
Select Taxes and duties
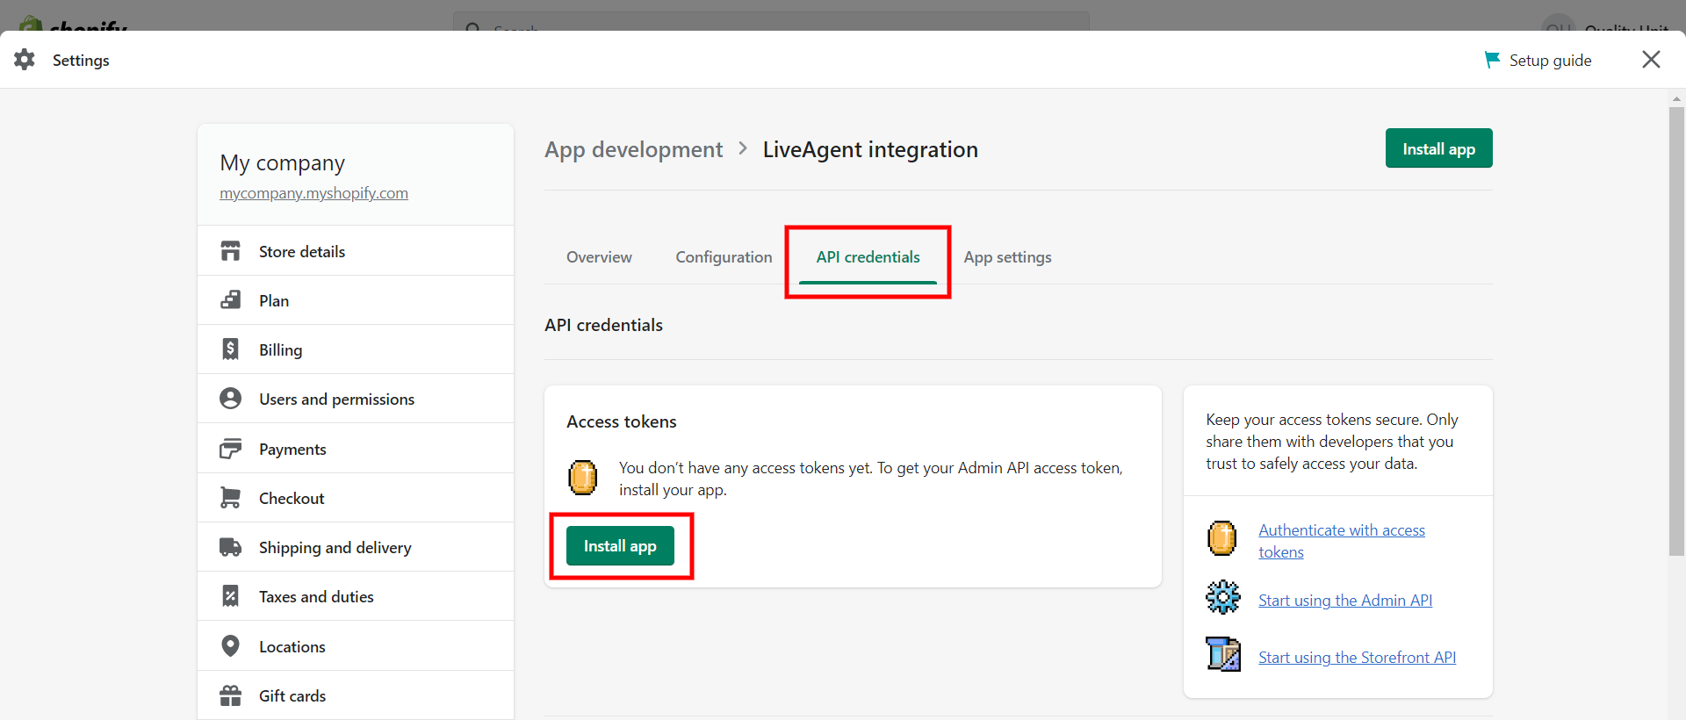[x=356, y=596]
